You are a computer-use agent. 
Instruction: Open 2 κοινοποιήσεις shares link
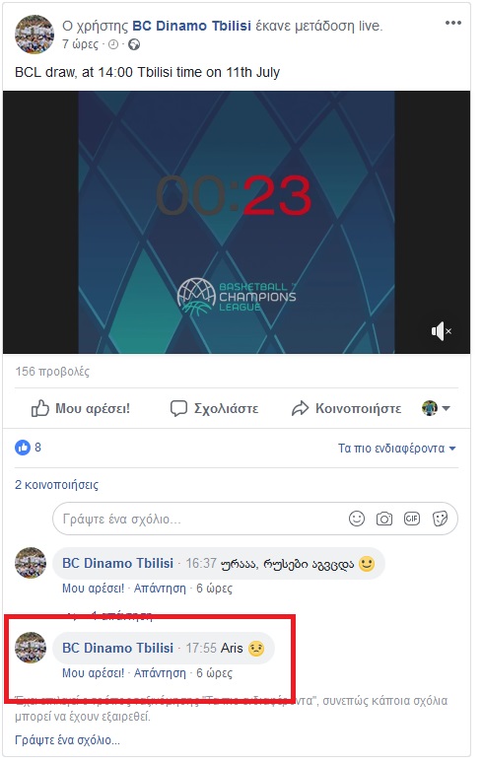click(56, 485)
